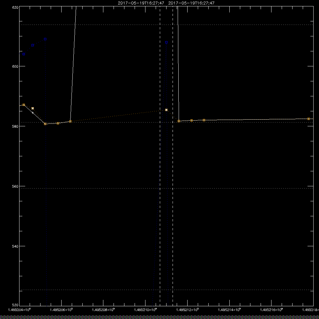Viewport: 319px width, 319px height.
Task: Select the 560 y-axis label
Action: tap(15, 186)
